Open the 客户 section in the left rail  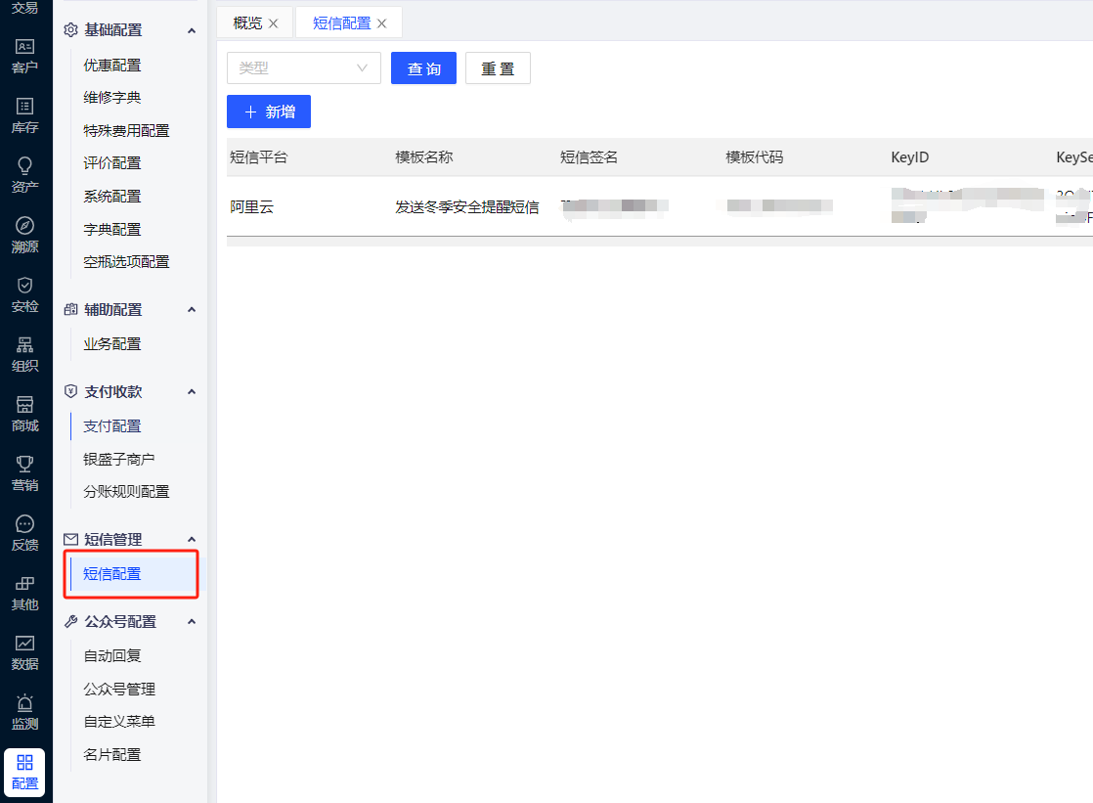click(x=25, y=57)
